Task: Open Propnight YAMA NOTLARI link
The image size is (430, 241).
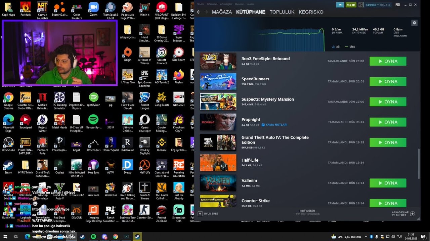Action: pos(274,125)
